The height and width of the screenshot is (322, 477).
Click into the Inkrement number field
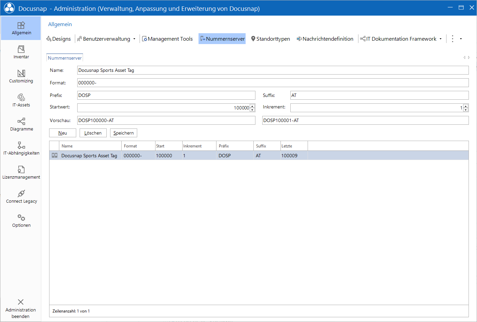pyautogui.click(x=377, y=108)
